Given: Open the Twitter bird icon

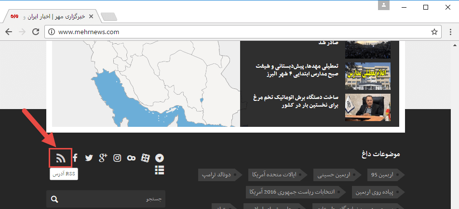Looking at the screenshot, I should (x=89, y=158).
